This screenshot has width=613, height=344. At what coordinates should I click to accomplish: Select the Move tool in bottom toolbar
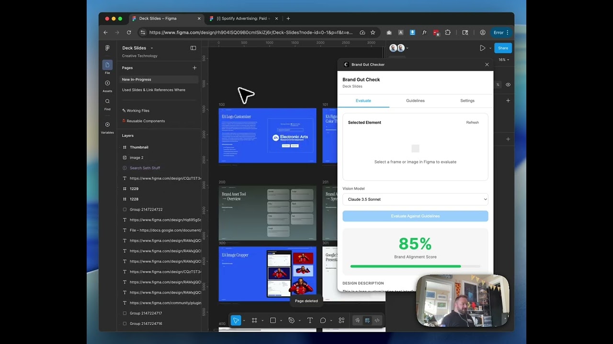point(236,321)
